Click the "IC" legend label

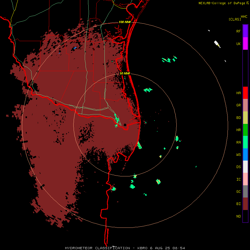click(x=238, y=179)
